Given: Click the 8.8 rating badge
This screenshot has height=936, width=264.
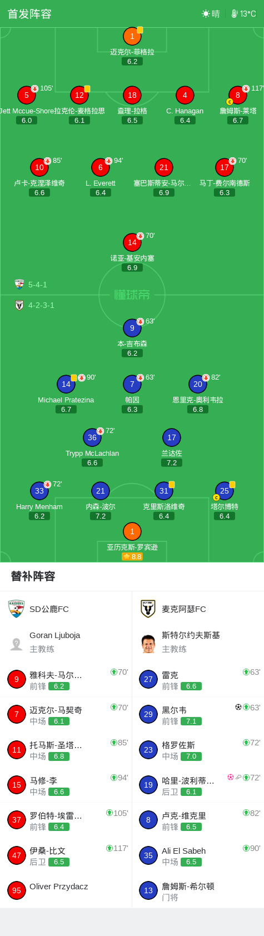Looking at the screenshot, I should point(132,556).
